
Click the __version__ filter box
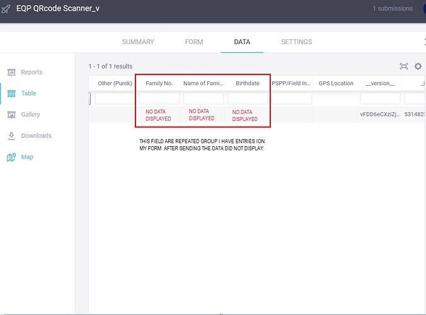pos(380,99)
